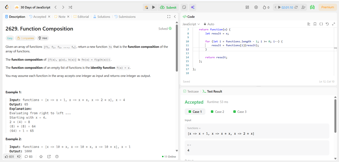
Task: Switch to the Test Result tab
Action: 212,92
